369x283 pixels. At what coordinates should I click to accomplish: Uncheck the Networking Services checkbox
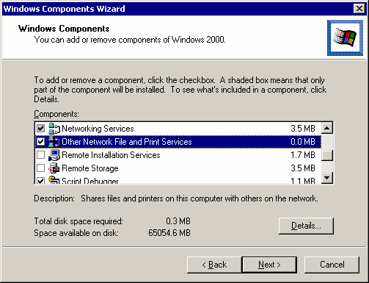[40, 129]
